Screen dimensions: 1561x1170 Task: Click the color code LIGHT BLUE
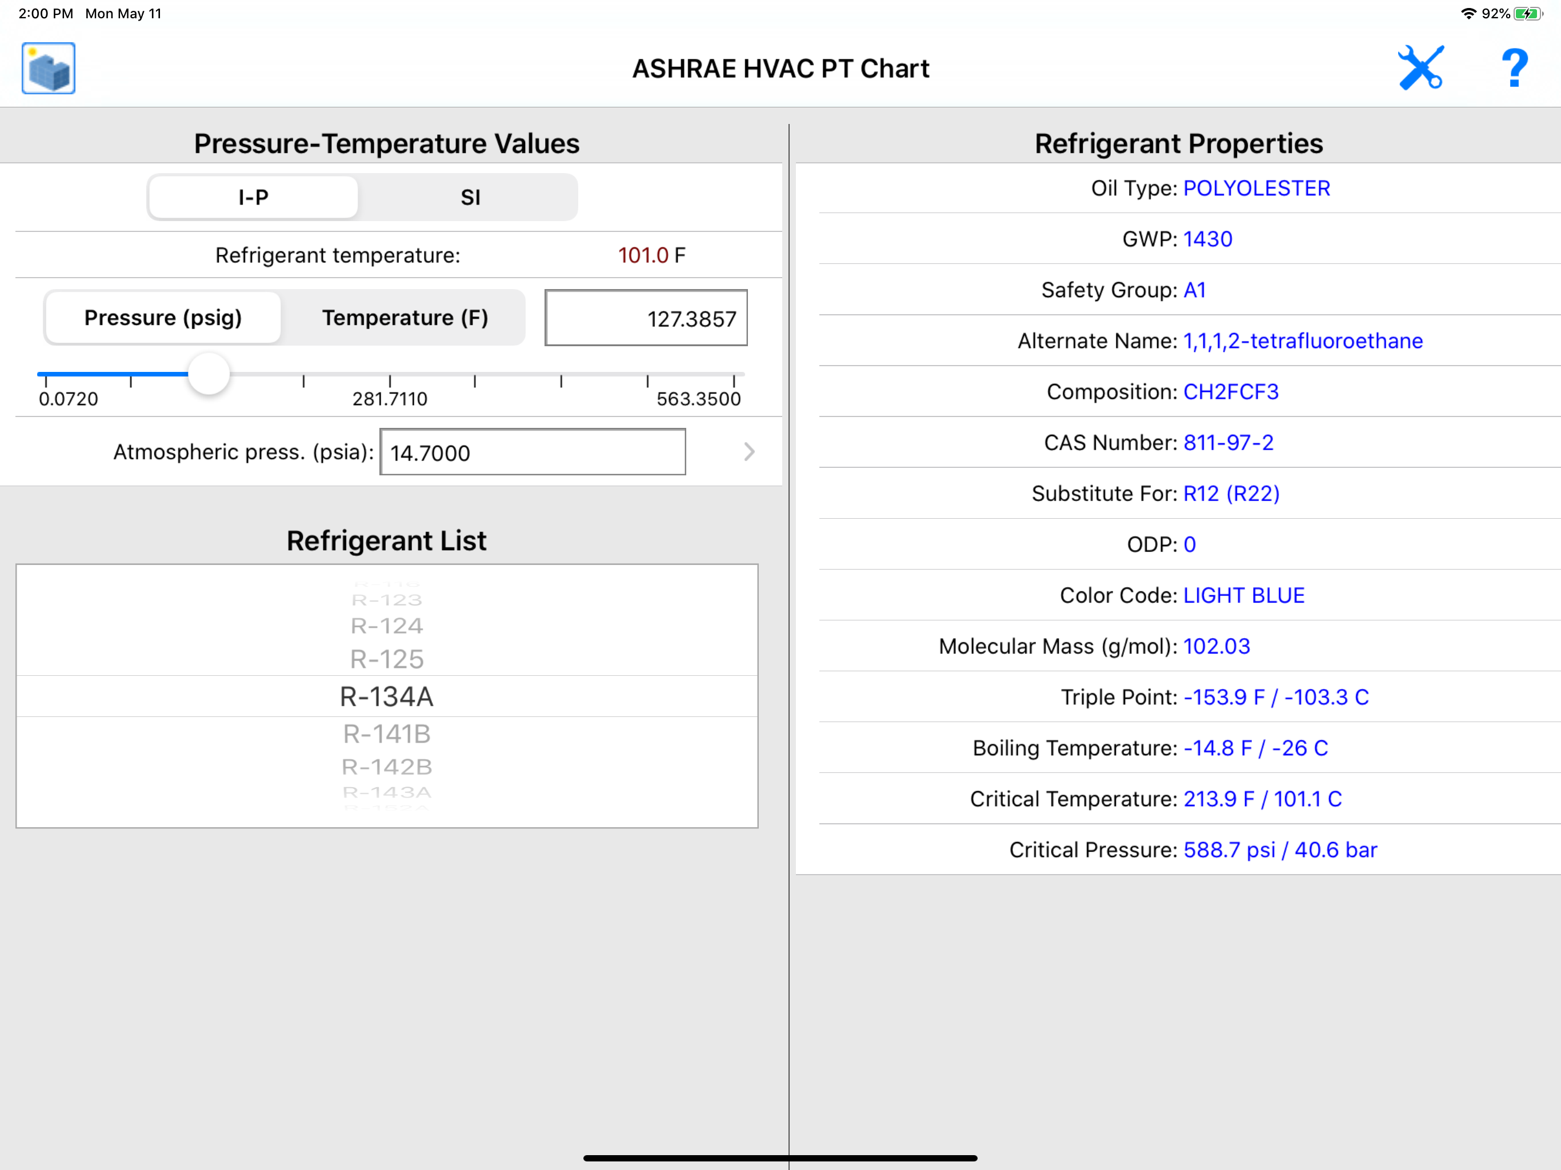point(1244,595)
